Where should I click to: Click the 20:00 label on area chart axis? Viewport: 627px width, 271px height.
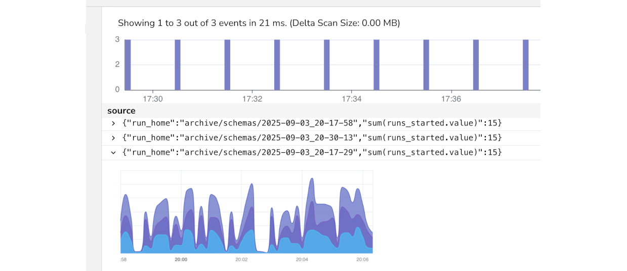pos(181,259)
